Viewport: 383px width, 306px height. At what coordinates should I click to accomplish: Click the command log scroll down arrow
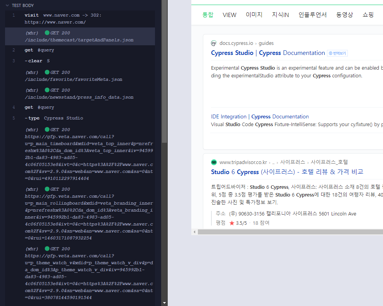(x=164, y=303)
